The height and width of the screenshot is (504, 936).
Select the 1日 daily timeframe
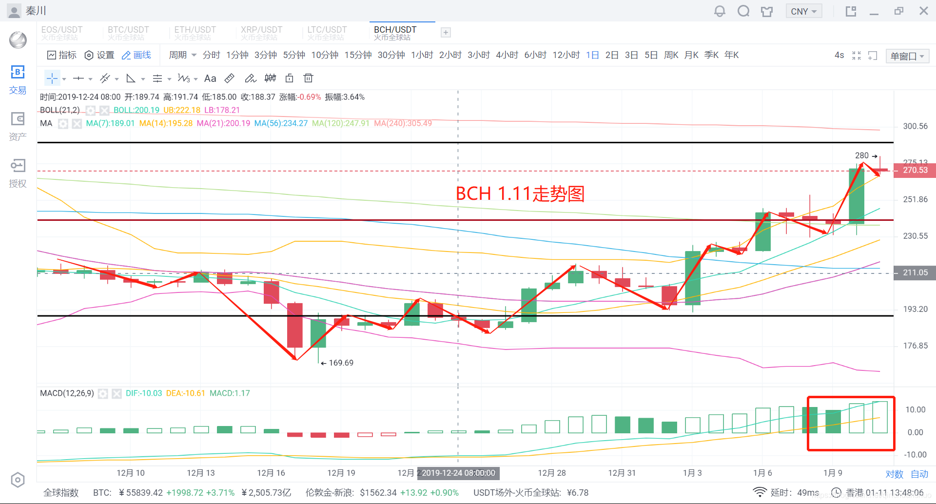pos(592,55)
